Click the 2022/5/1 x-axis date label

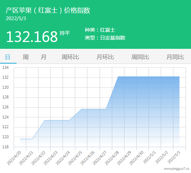point(150,157)
